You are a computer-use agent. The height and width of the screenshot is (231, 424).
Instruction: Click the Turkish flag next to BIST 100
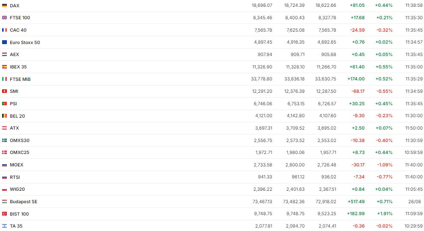coord(4,214)
